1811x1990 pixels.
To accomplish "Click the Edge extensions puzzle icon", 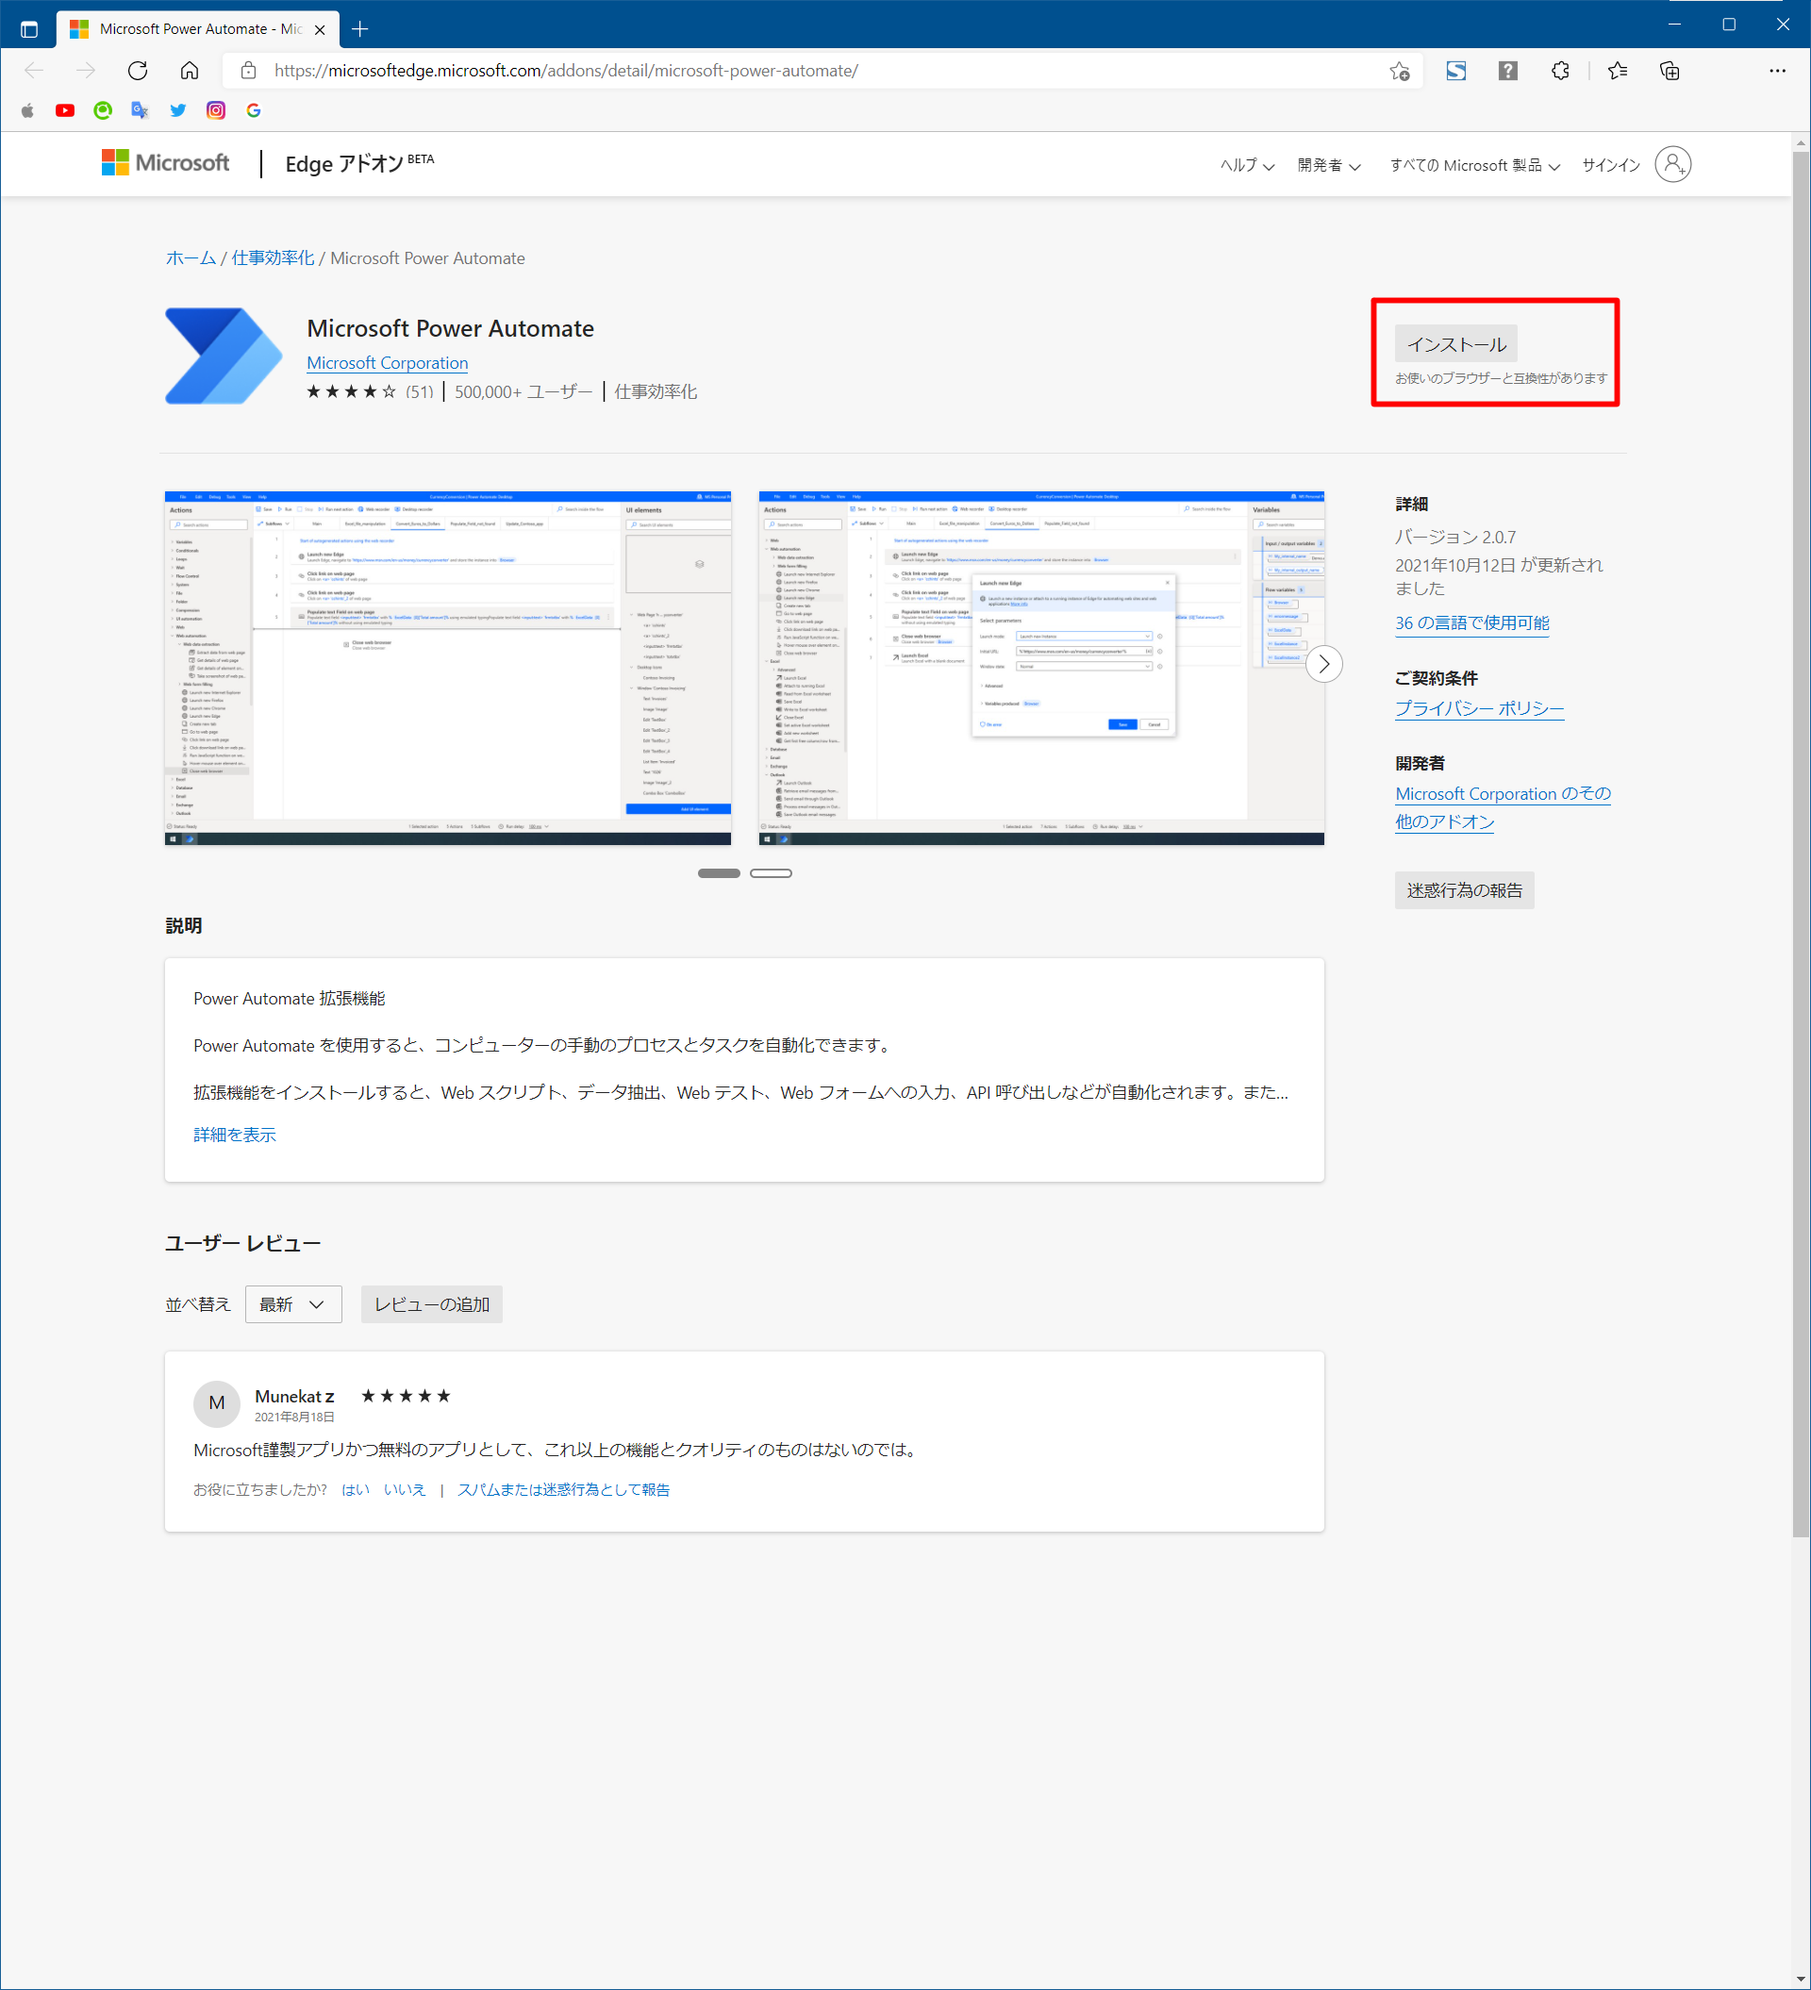I will point(1559,70).
